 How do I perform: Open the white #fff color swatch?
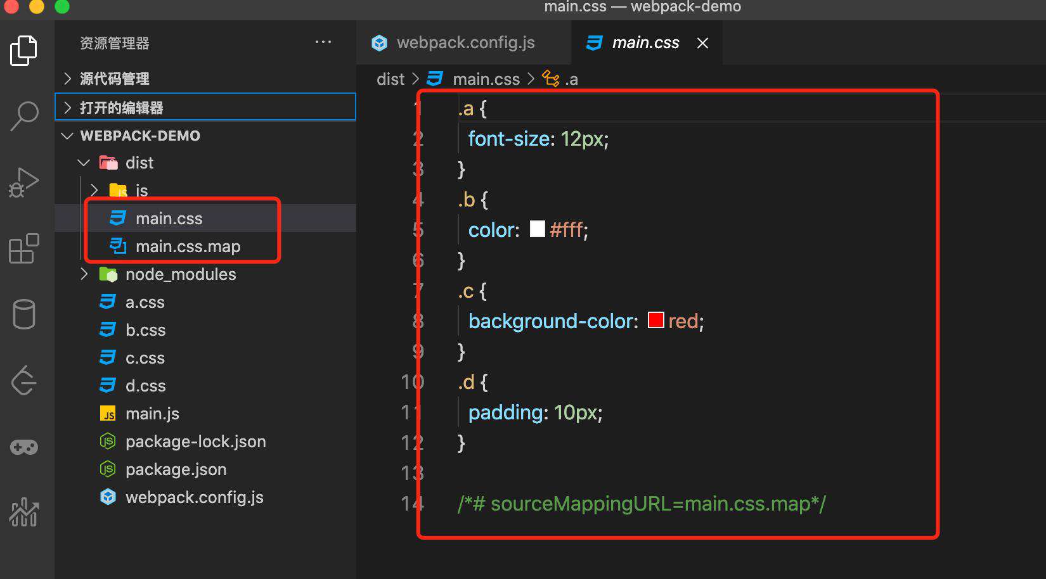tap(537, 229)
